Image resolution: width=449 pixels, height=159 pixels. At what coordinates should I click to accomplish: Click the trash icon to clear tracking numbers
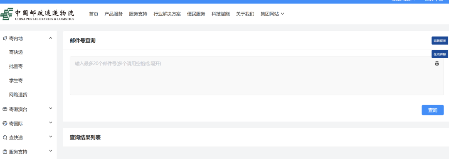pyautogui.click(x=437, y=64)
